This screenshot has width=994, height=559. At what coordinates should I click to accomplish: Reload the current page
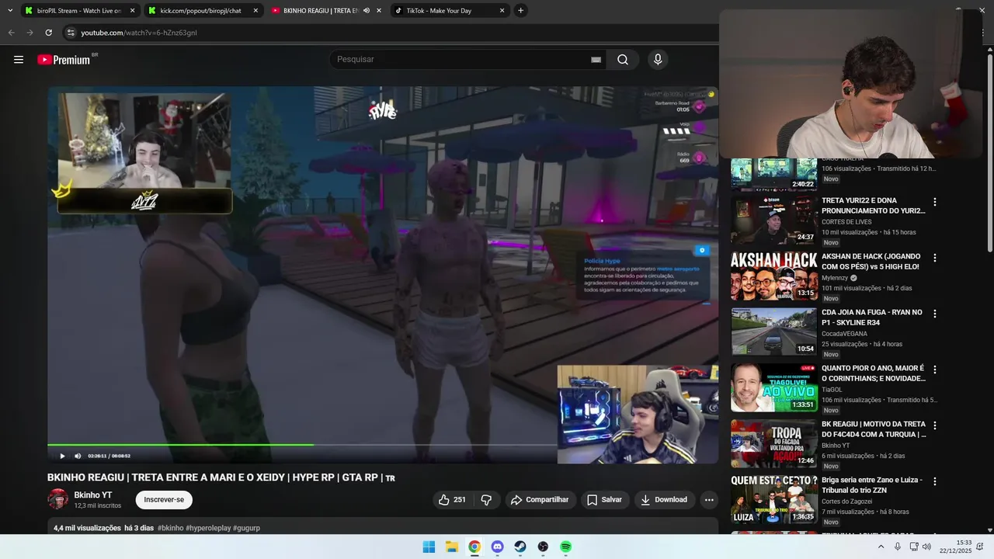(48, 33)
